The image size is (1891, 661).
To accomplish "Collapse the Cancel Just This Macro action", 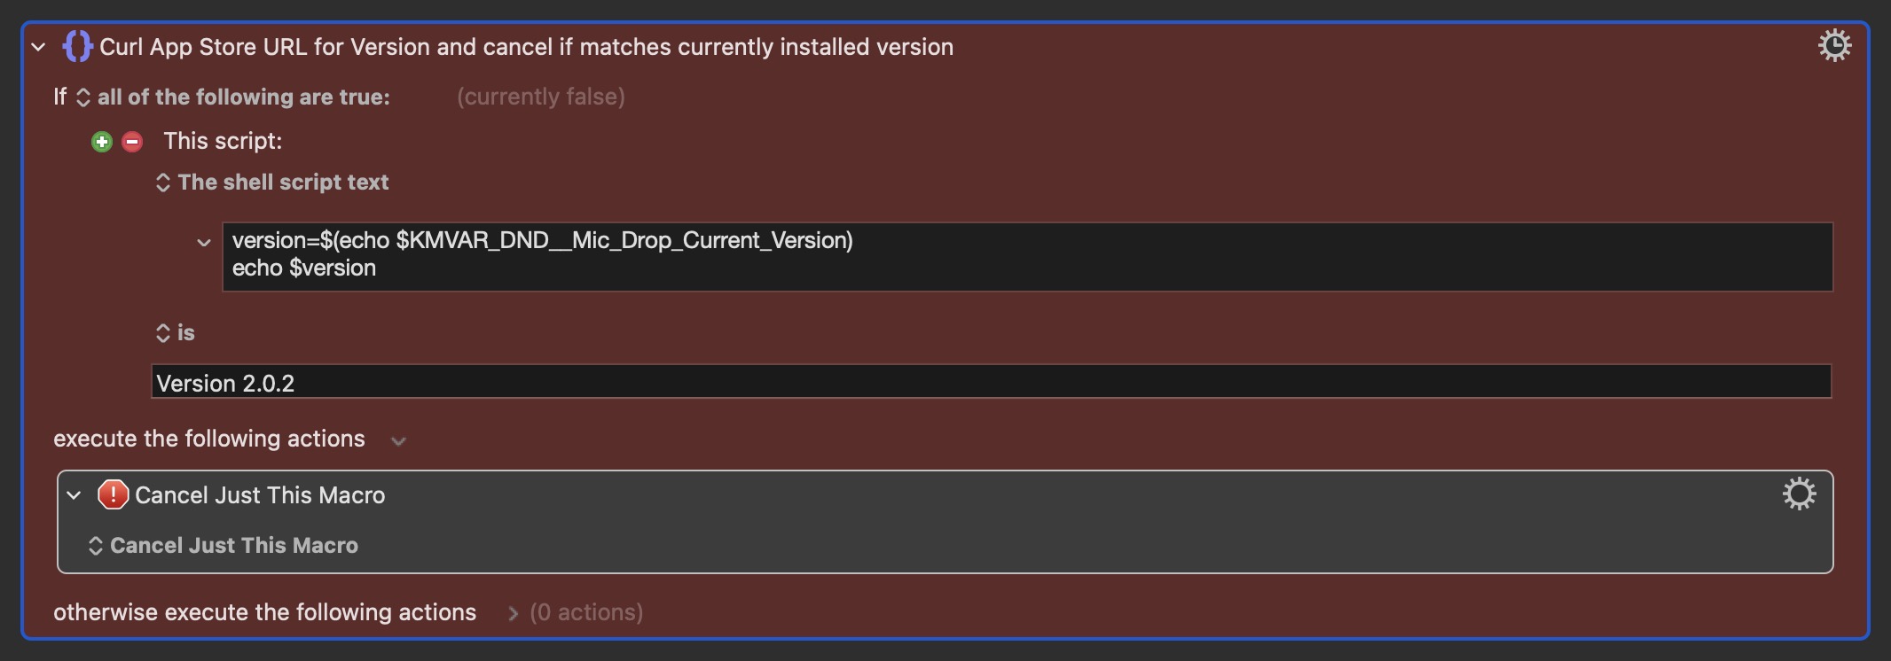I will click(x=75, y=495).
